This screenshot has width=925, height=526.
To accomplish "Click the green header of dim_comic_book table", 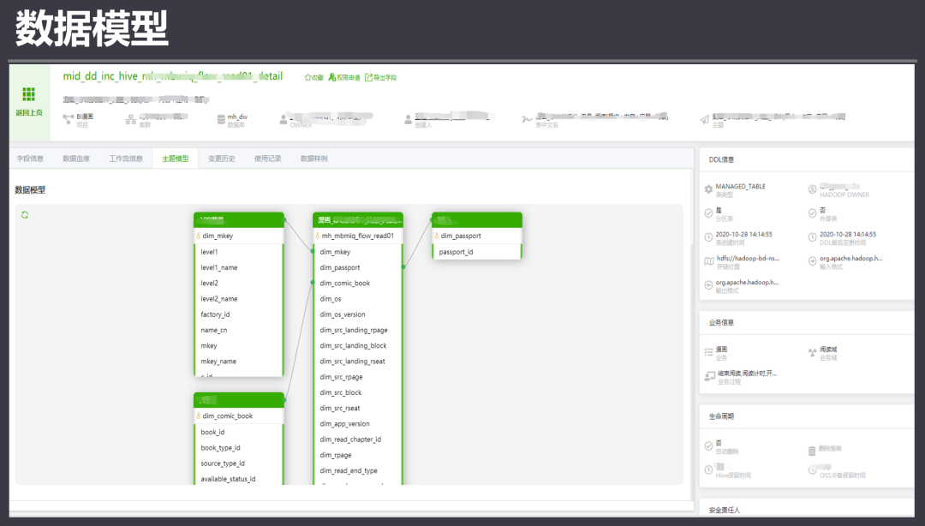I will point(239,400).
